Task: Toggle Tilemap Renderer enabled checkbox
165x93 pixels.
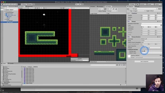Action: (x=130, y=37)
